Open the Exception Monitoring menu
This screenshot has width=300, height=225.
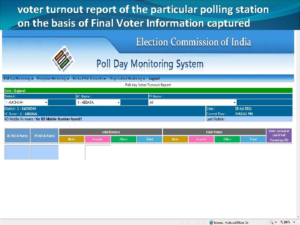pos(53,78)
